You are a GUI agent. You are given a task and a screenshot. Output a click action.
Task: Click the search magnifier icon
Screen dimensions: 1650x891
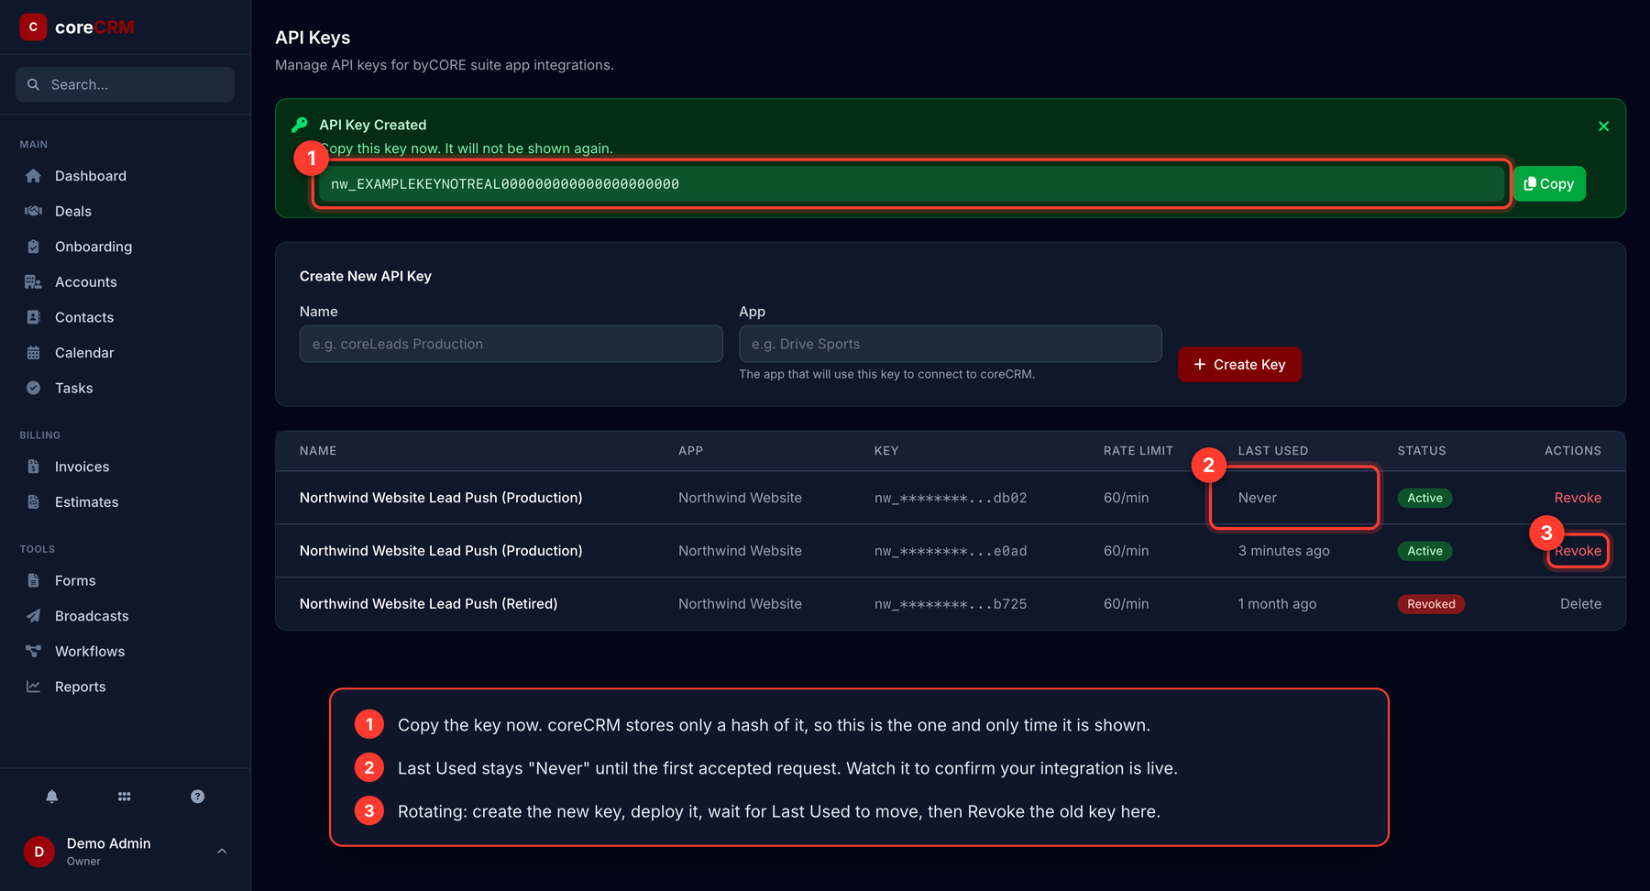tap(34, 84)
